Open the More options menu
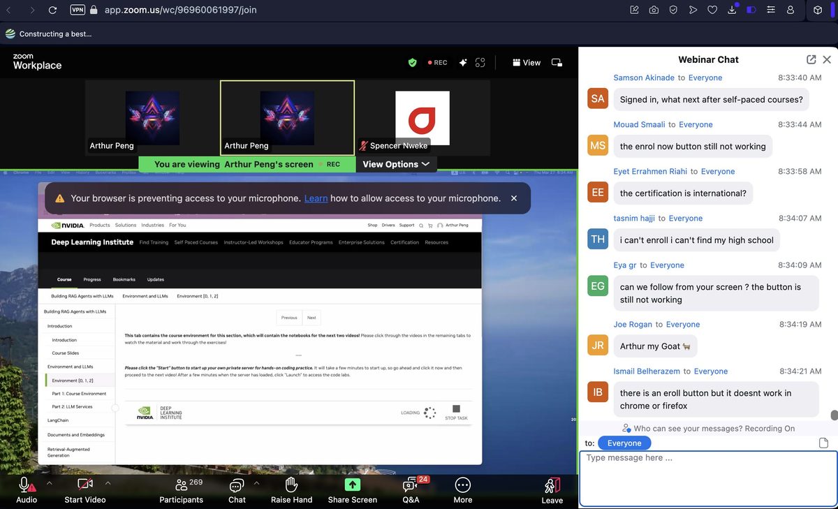Image resolution: width=838 pixels, height=509 pixels. pos(462,489)
